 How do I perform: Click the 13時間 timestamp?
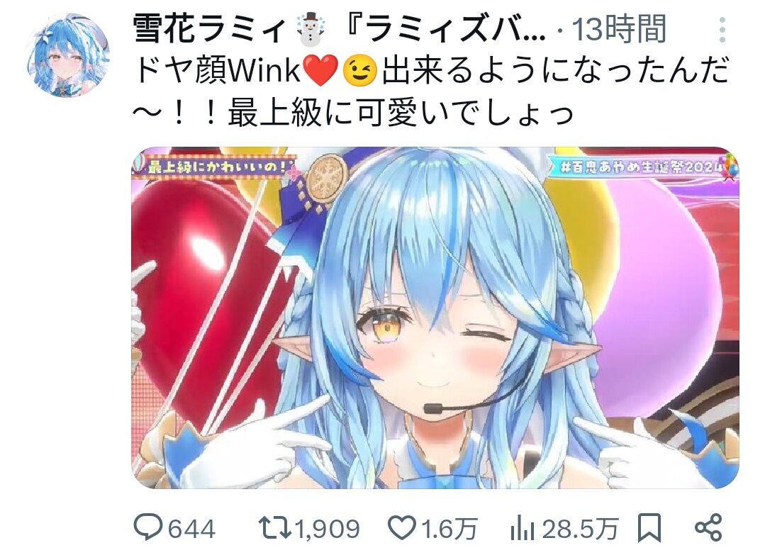pos(619,29)
